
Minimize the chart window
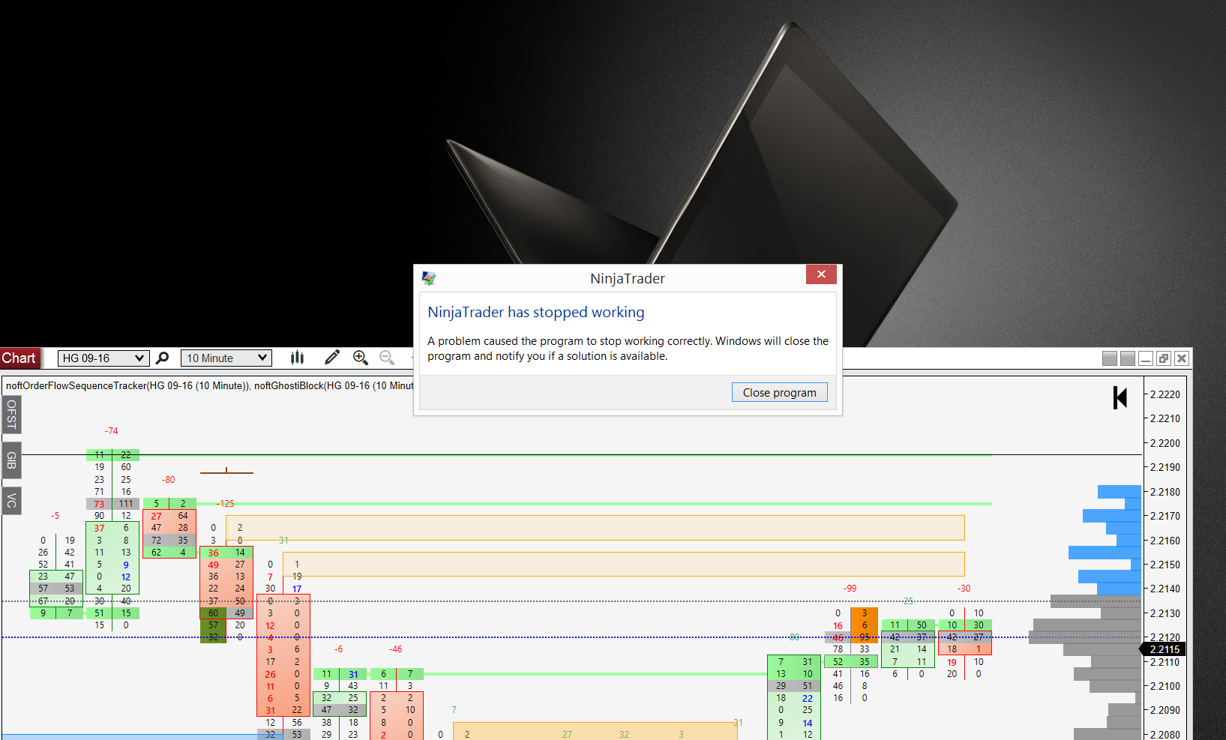tap(1146, 358)
